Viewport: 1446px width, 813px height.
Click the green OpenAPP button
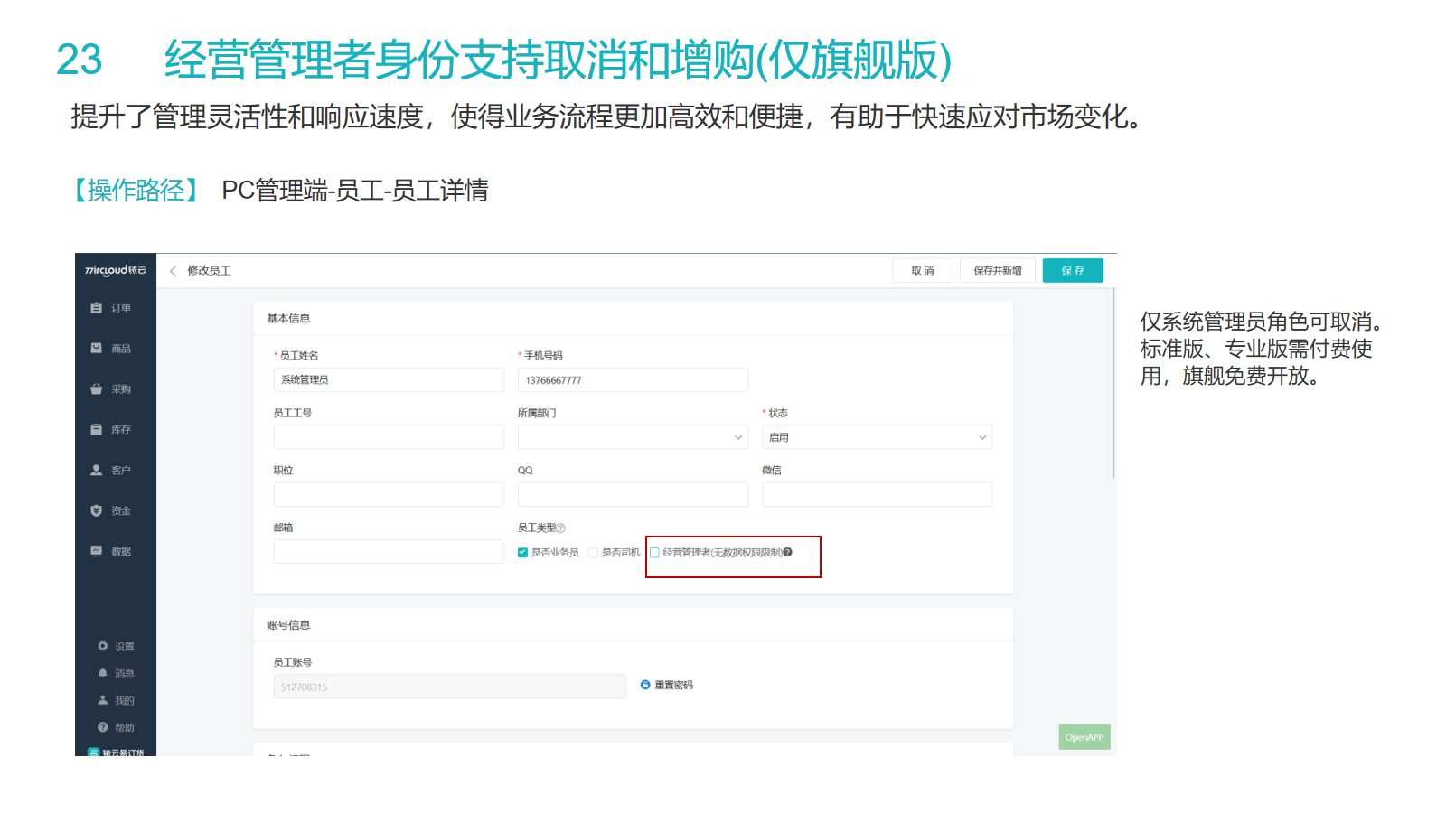[1084, 737]
